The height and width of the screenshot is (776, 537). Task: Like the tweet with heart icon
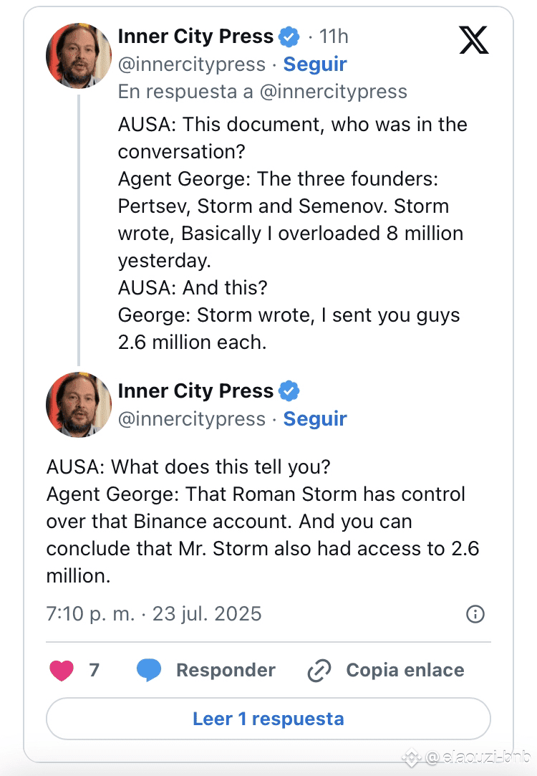point(62,671)
